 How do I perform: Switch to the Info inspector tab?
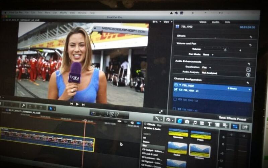(x=227, y=22)
